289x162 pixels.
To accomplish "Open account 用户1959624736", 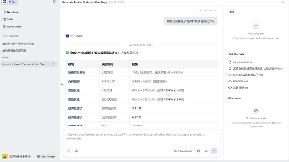I will pos(20,157).
